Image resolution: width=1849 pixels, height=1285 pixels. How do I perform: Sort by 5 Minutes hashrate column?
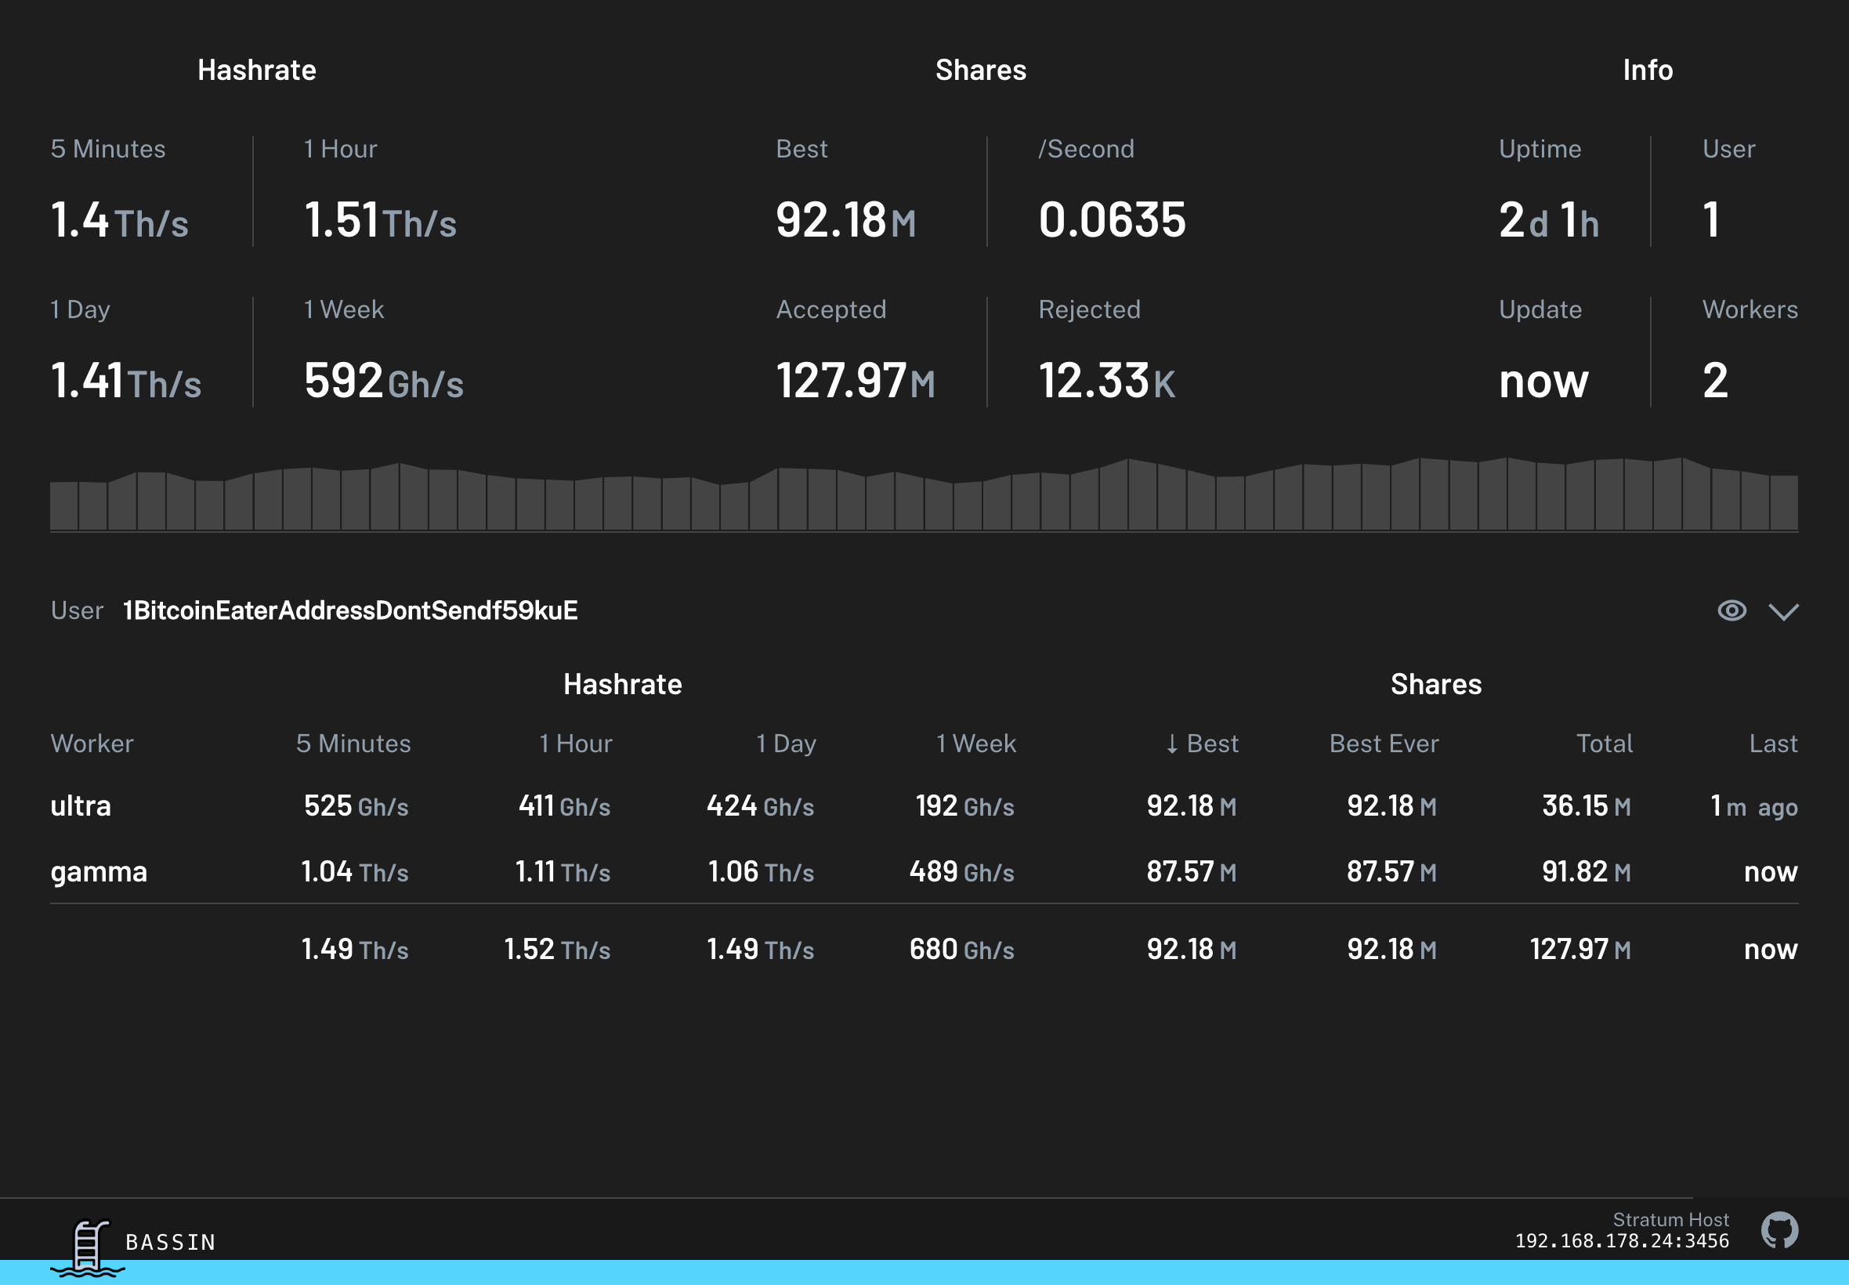[353, 743]
